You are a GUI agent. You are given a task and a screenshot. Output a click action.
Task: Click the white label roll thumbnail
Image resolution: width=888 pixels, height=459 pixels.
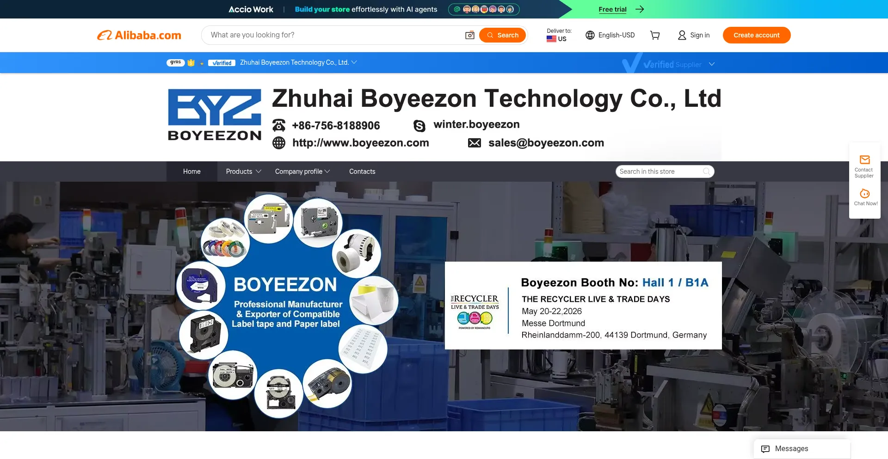[x=356, y=253]
